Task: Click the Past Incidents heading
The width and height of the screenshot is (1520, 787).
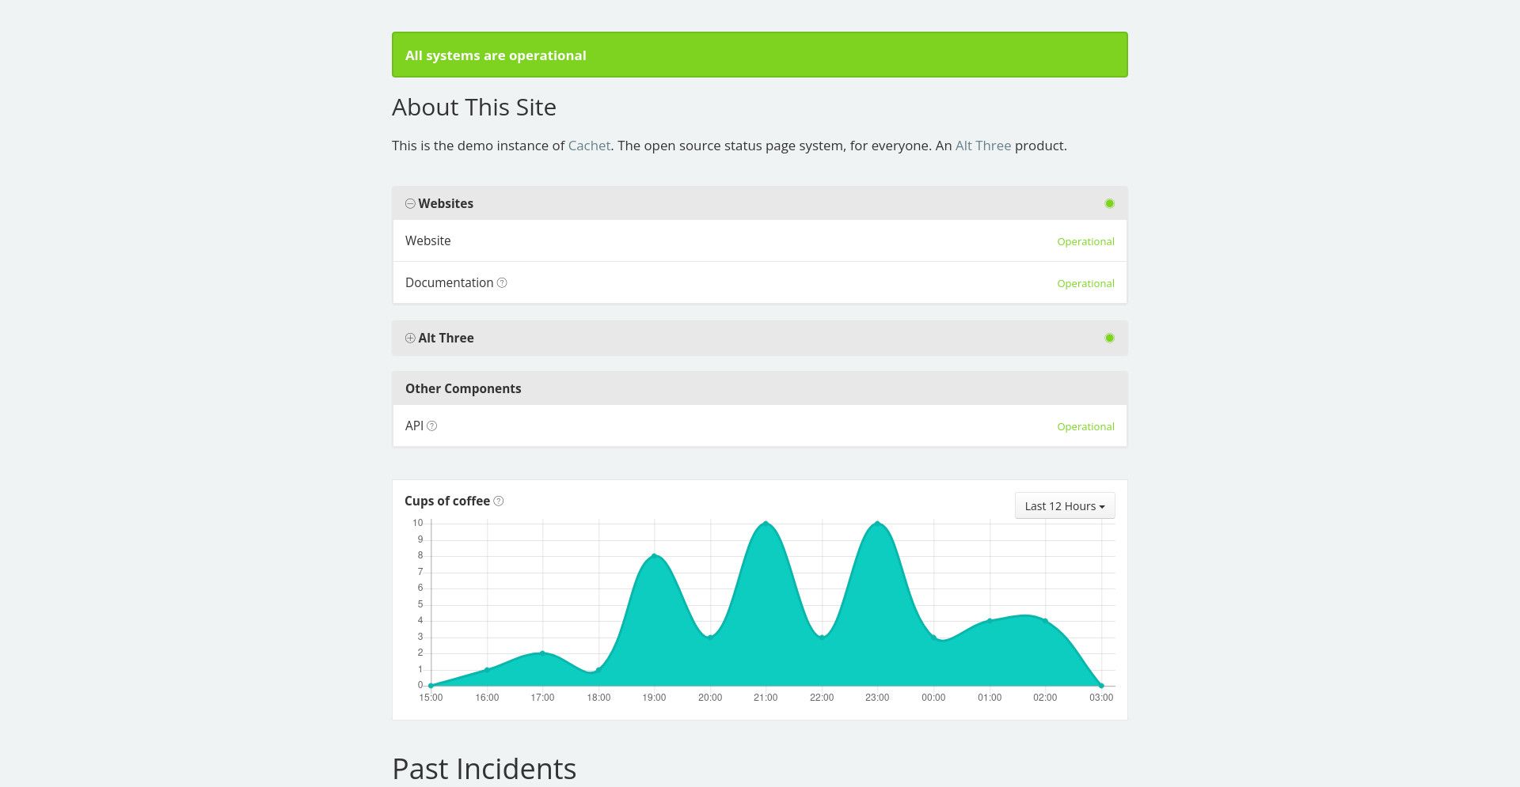Action: pyautogui.click(x=484, y=769)
